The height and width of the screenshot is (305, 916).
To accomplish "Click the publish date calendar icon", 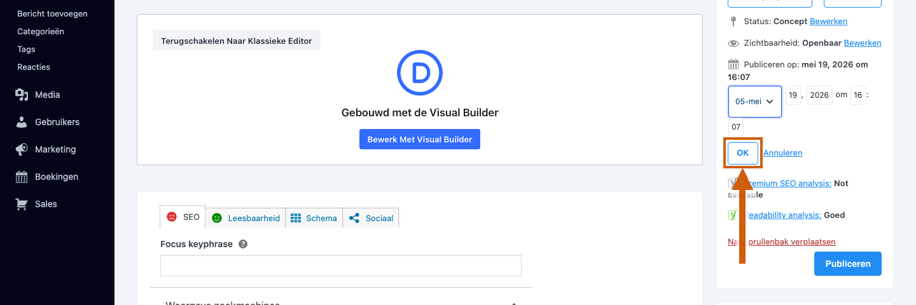I will (x=733, y=64).
